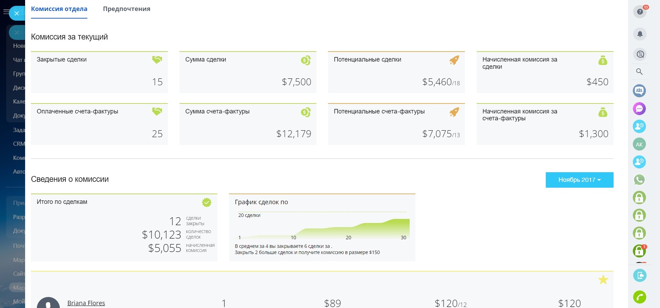660x308 pixels.
Task: Open the Ноябрь 2017 dropdown
Action: [579, 180]
